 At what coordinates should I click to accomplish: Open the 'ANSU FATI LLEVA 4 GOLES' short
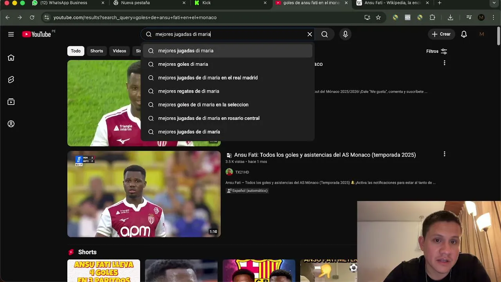coord(104,271)
